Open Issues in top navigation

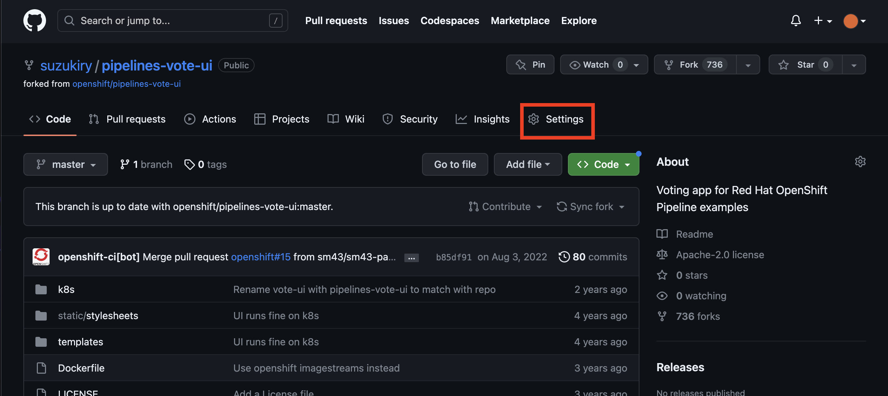(x=394, y=21)
